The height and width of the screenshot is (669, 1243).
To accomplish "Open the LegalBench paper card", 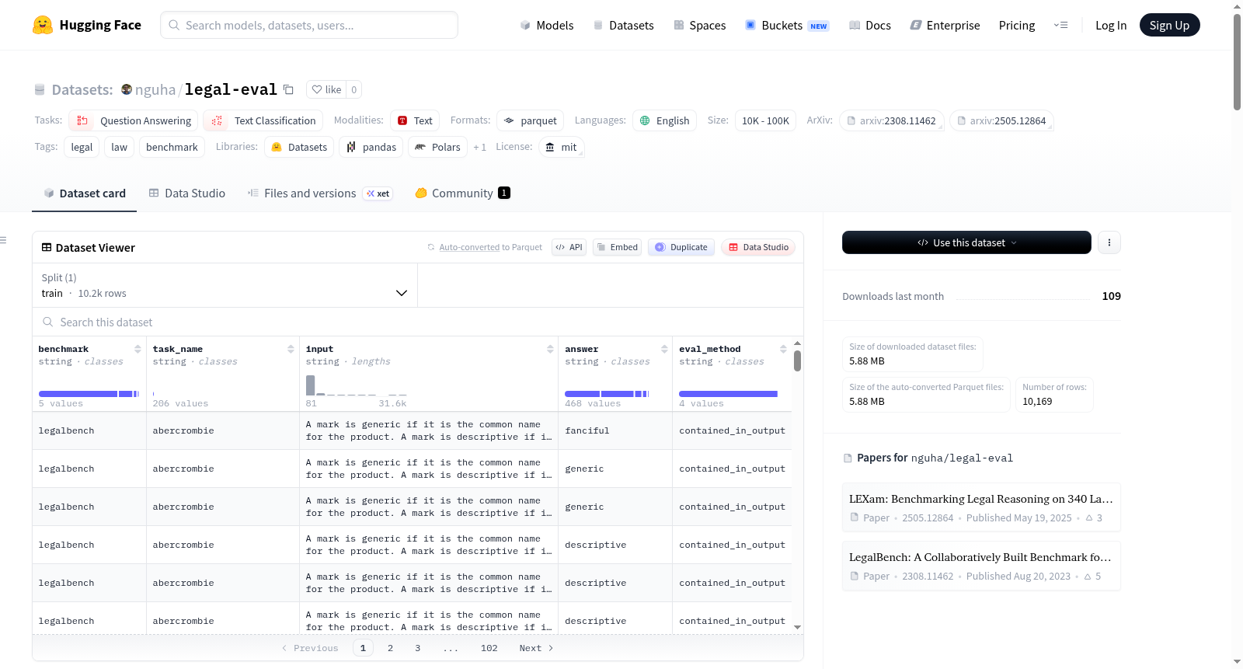I will pos(981,566).
